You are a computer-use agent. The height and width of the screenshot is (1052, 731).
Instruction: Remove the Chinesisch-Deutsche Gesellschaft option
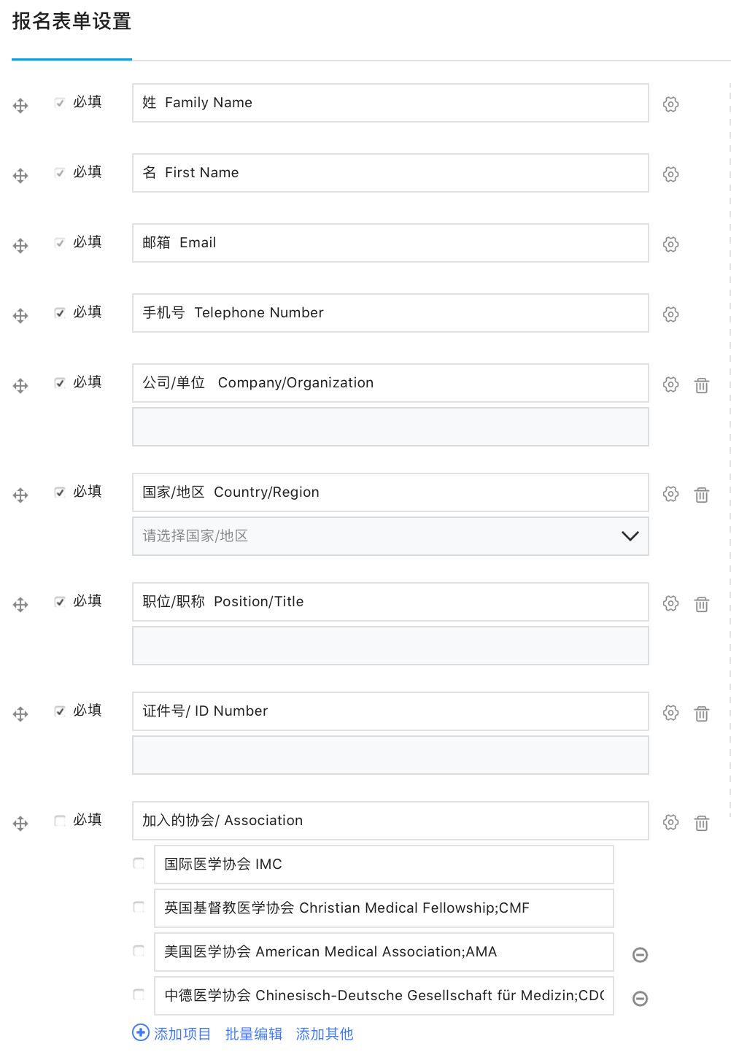point(640,999)
